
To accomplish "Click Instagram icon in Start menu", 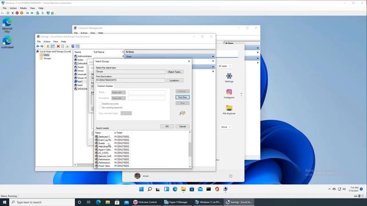I will tap(229, 92).
